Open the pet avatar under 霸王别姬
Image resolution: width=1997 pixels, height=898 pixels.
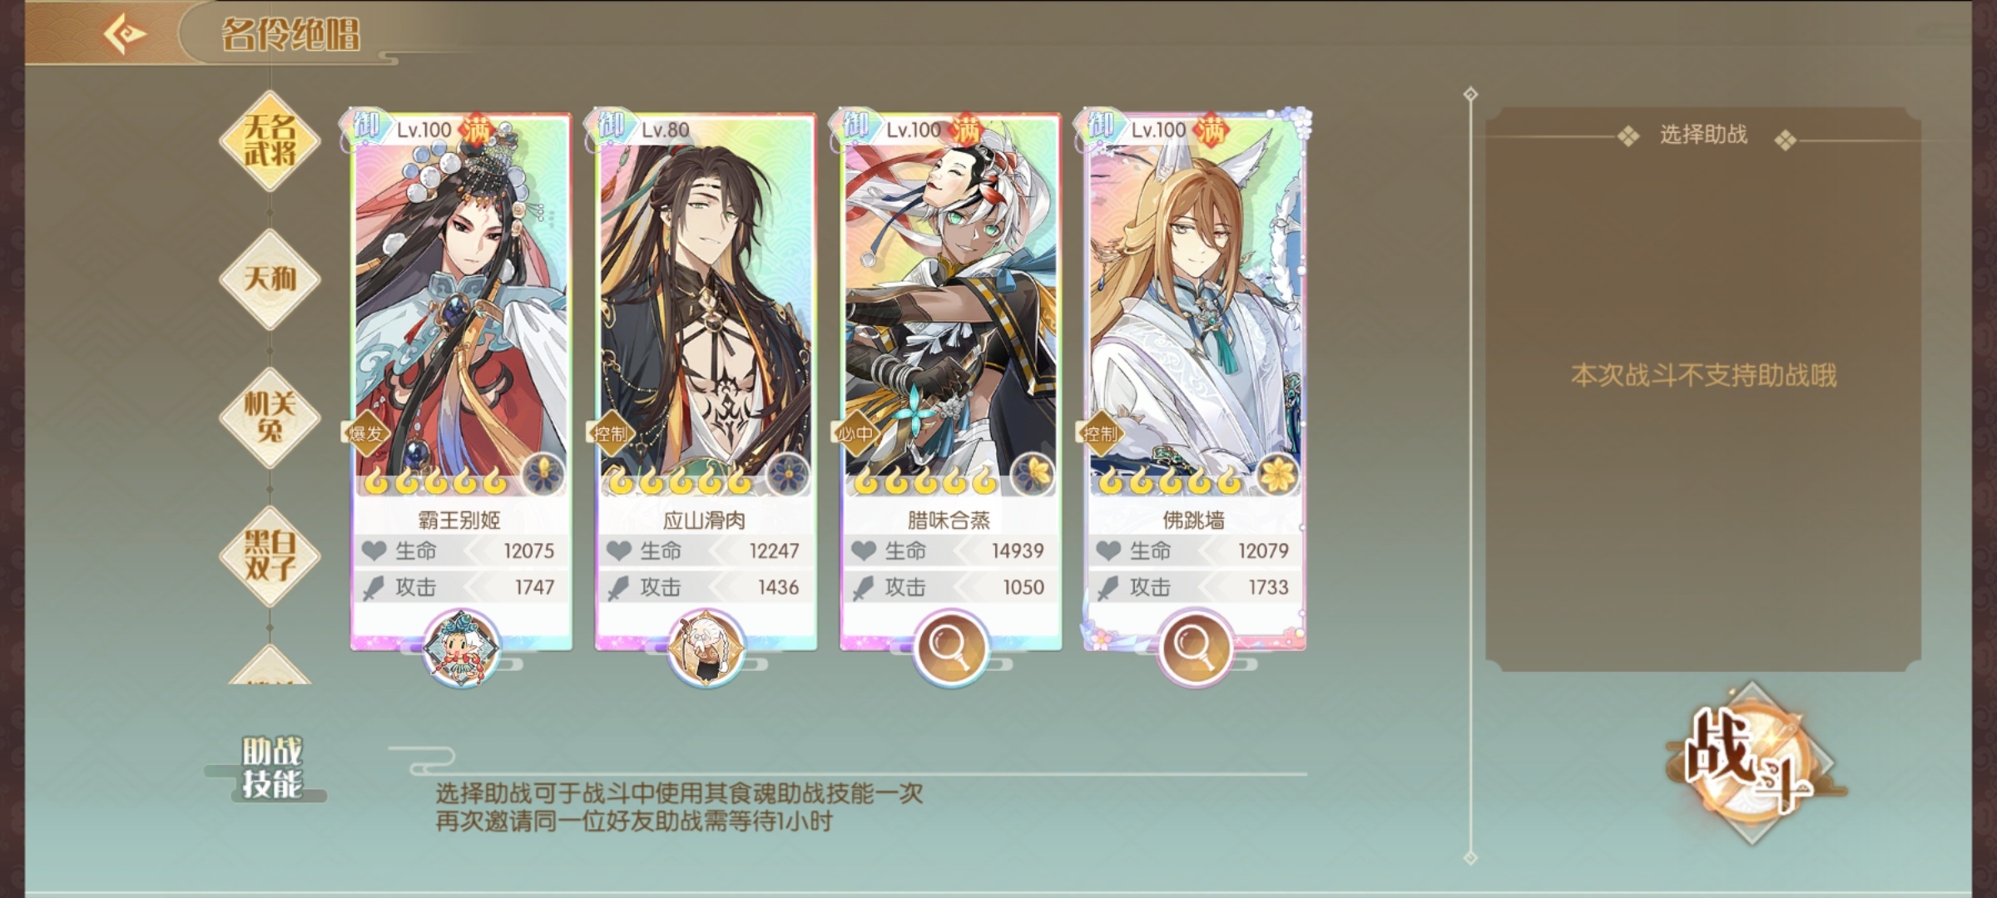460,648
